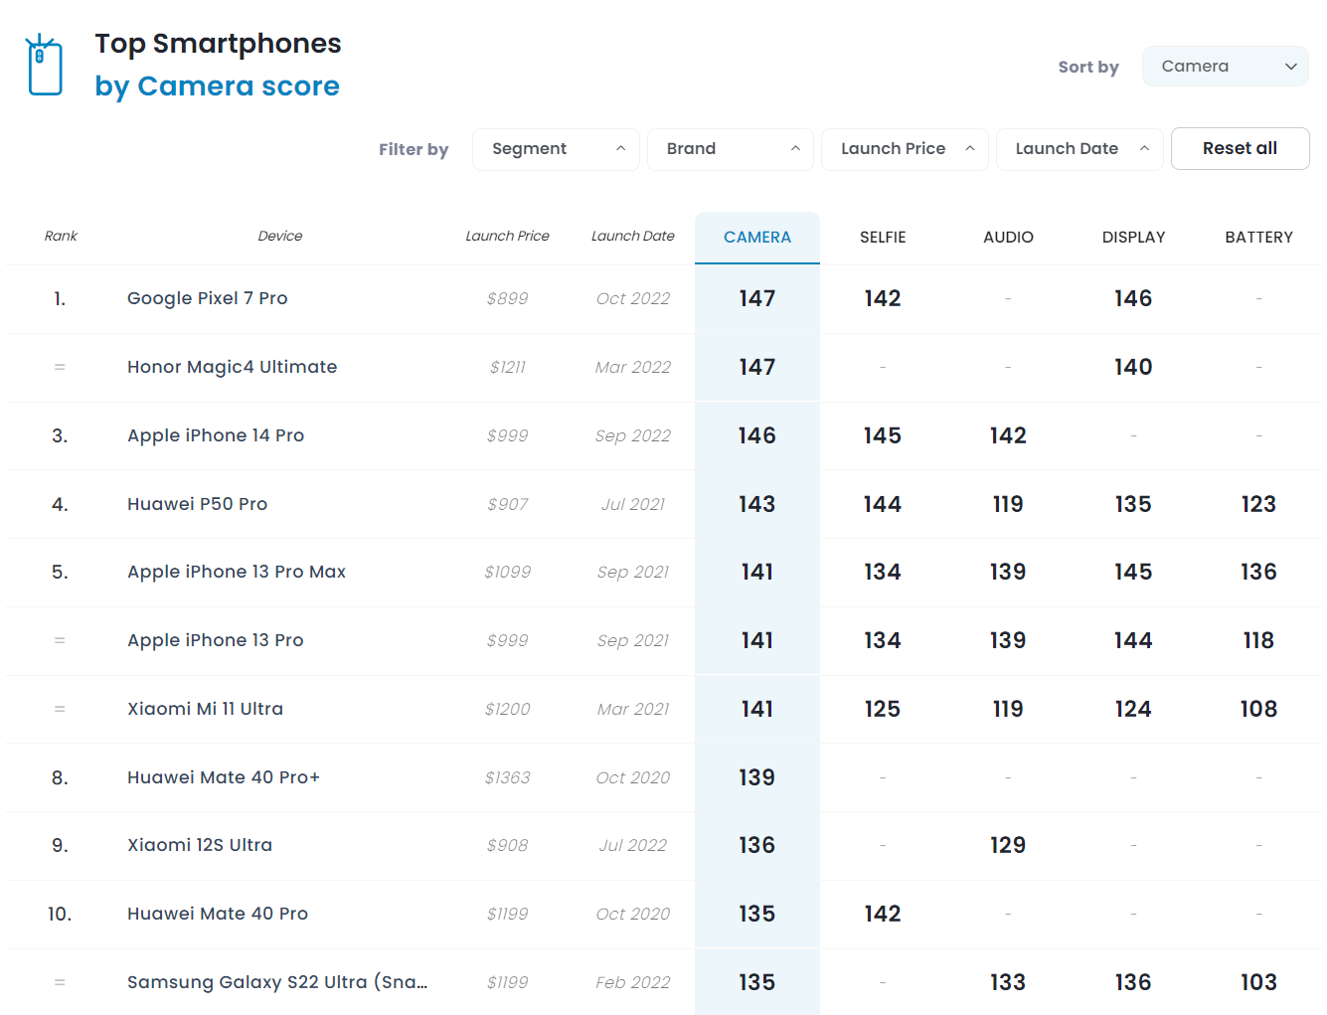Viewport: 1327px width, 1015px height.
Task: Click the $907 launch price cell
Action: (507, 504)
